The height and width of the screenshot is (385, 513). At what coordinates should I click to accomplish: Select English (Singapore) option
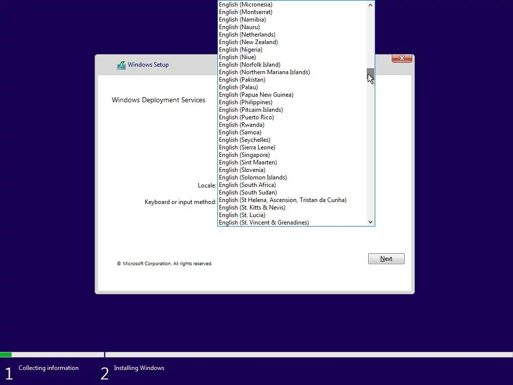coord(292,155)
